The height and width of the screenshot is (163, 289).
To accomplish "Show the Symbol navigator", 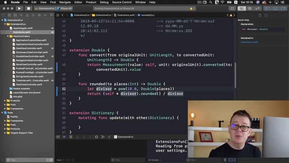I will tap(15, 15).
